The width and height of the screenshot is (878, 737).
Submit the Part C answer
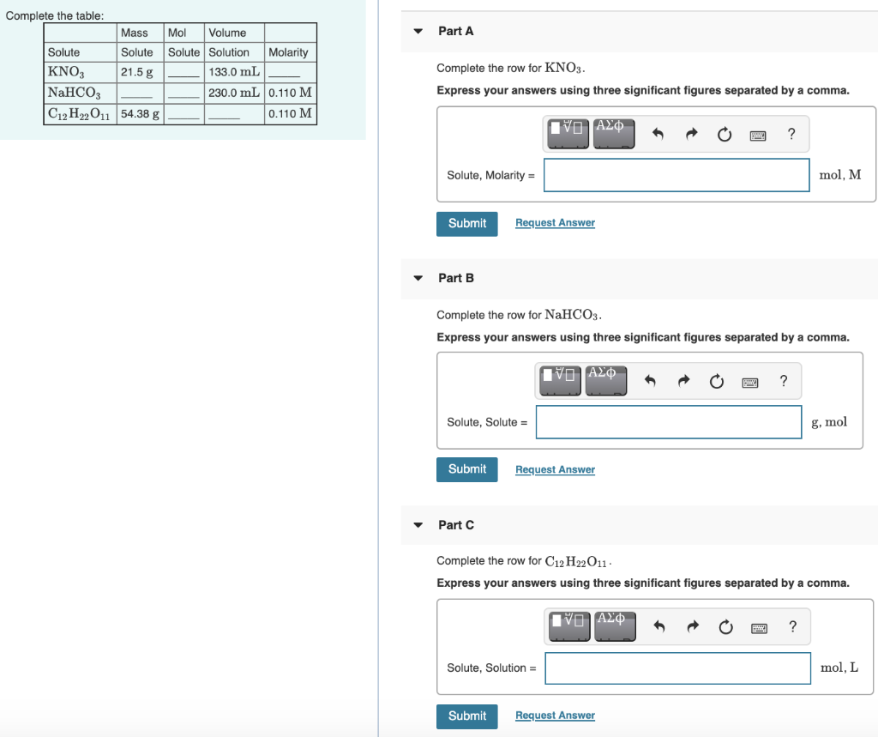466,716
